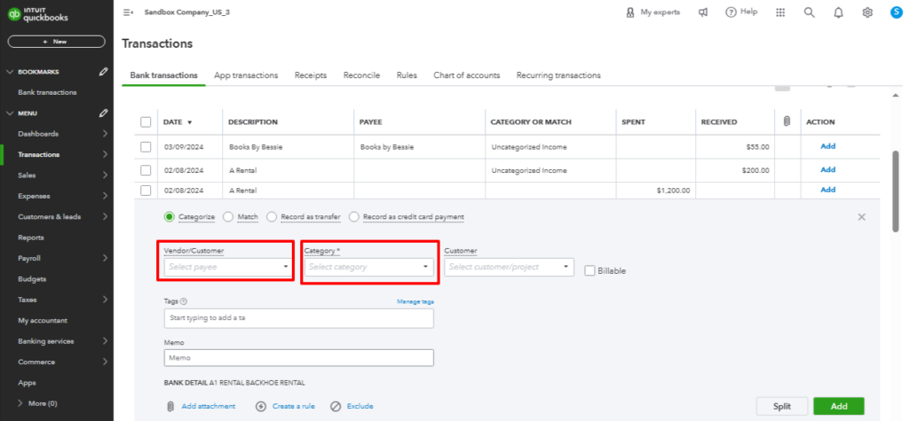Sort by DATE column arrow

click(x=190, y=122)
